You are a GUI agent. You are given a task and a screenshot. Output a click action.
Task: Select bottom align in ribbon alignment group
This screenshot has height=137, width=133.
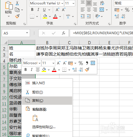[95, 4]
